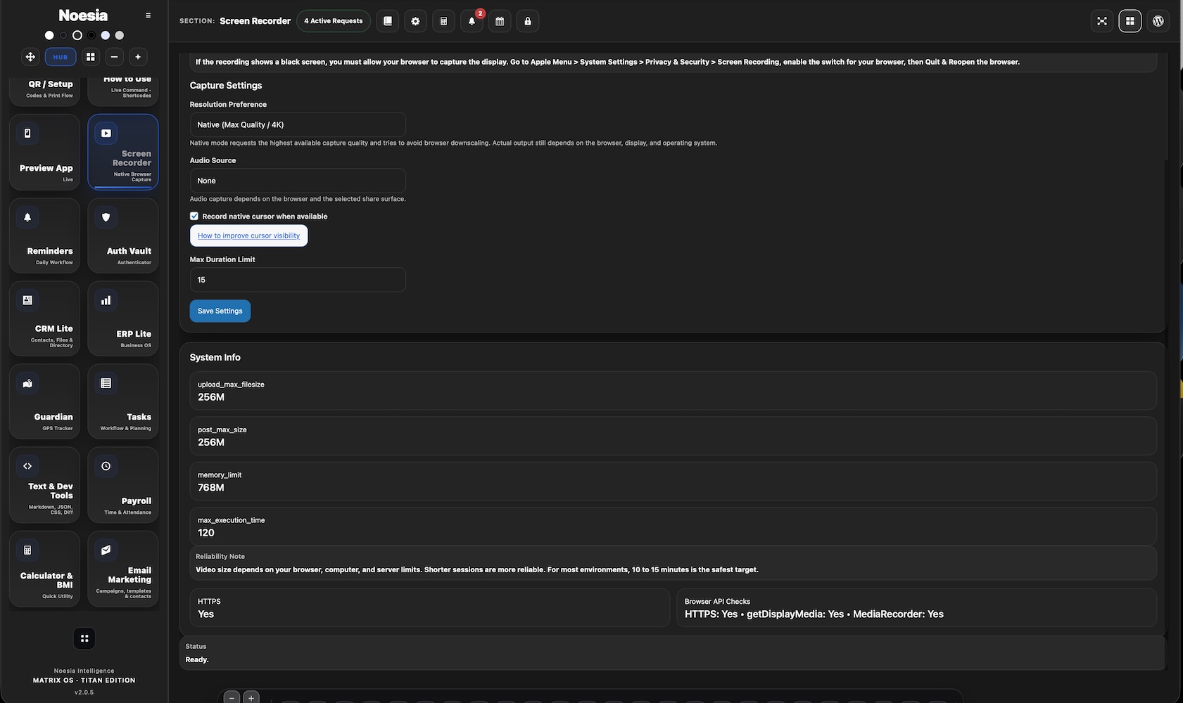This screenshot has width=1183, height=703.
Task: Select the first white theme color dot
Action: (x=49, y=35)
